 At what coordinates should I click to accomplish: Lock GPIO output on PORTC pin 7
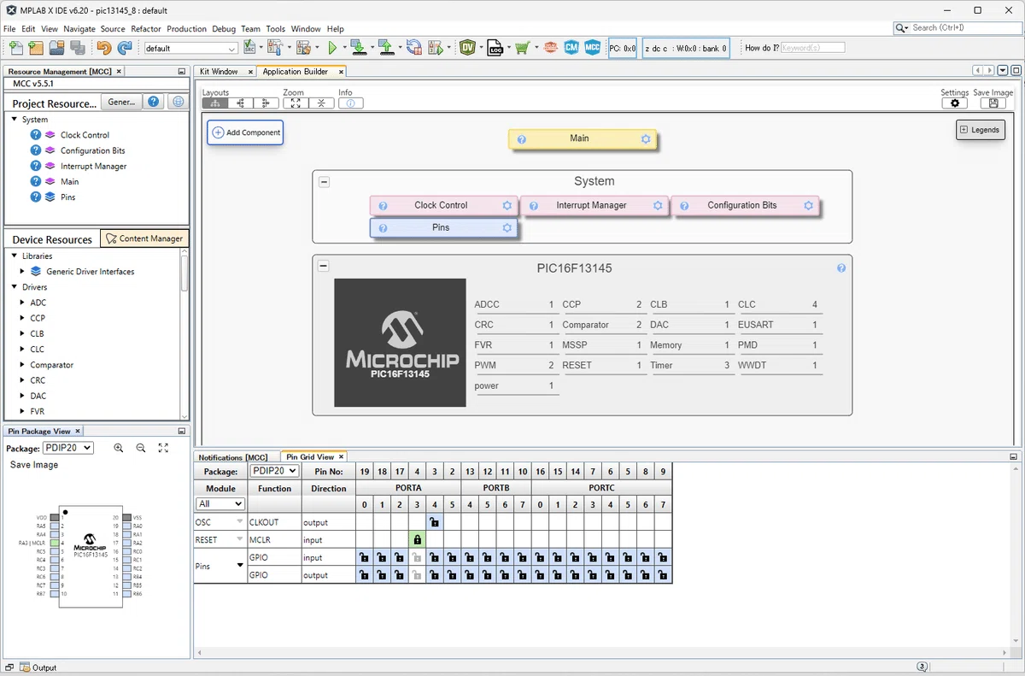tap(663, 575)
